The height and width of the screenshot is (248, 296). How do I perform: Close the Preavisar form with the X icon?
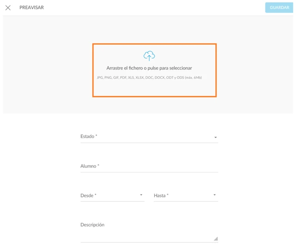(x=8, y=8)
